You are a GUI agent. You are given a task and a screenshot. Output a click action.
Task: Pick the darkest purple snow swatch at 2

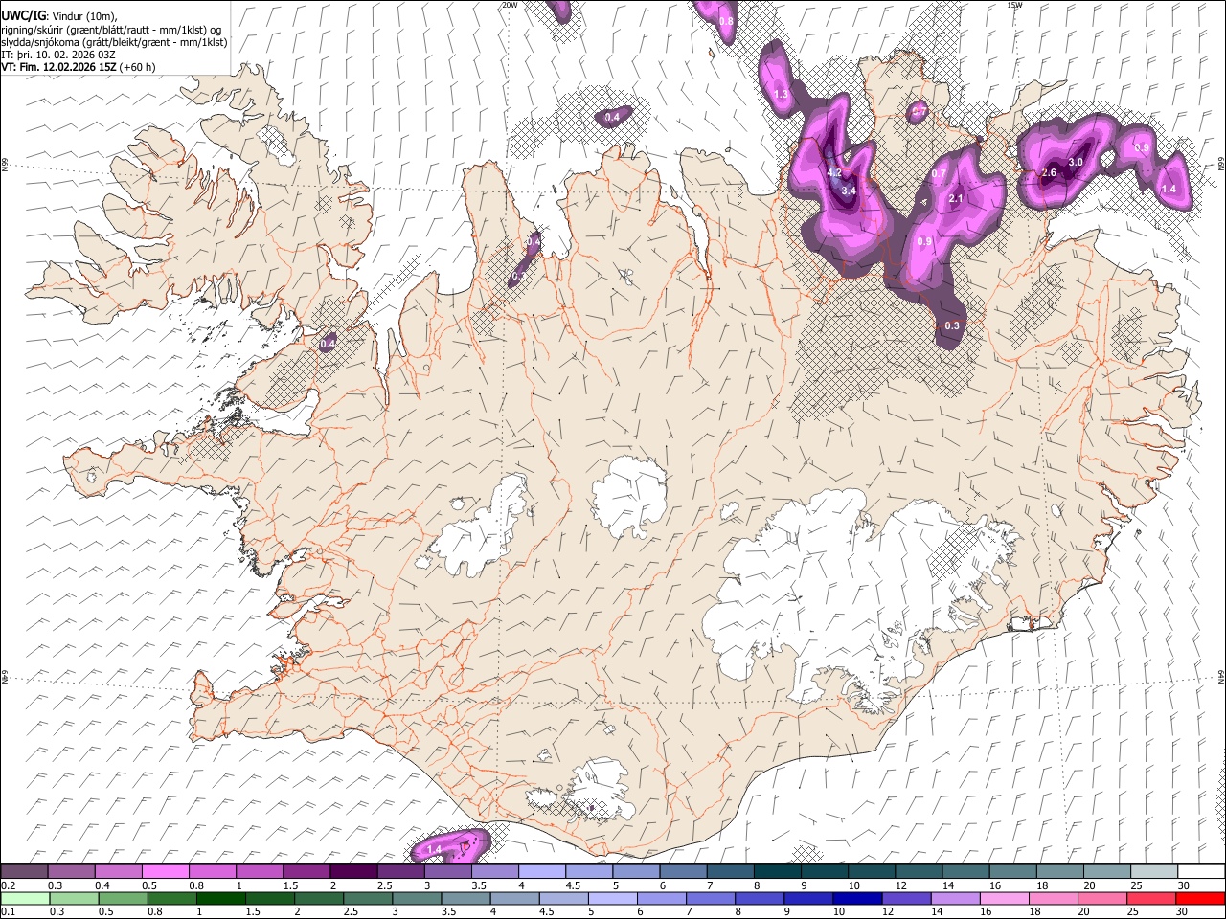click(x=353, y=871)
